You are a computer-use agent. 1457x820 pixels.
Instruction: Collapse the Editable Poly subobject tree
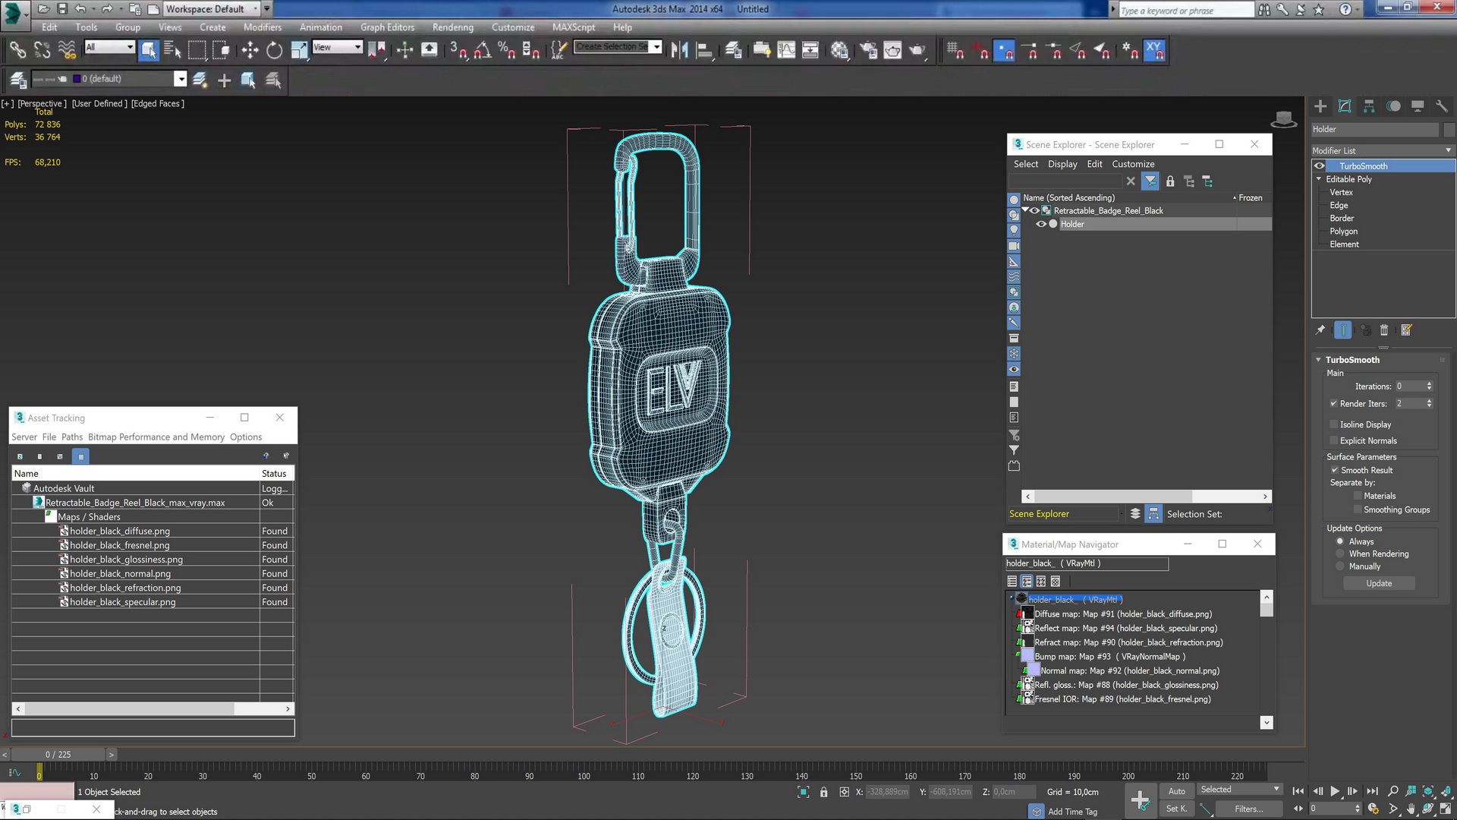coord(1319,179)
